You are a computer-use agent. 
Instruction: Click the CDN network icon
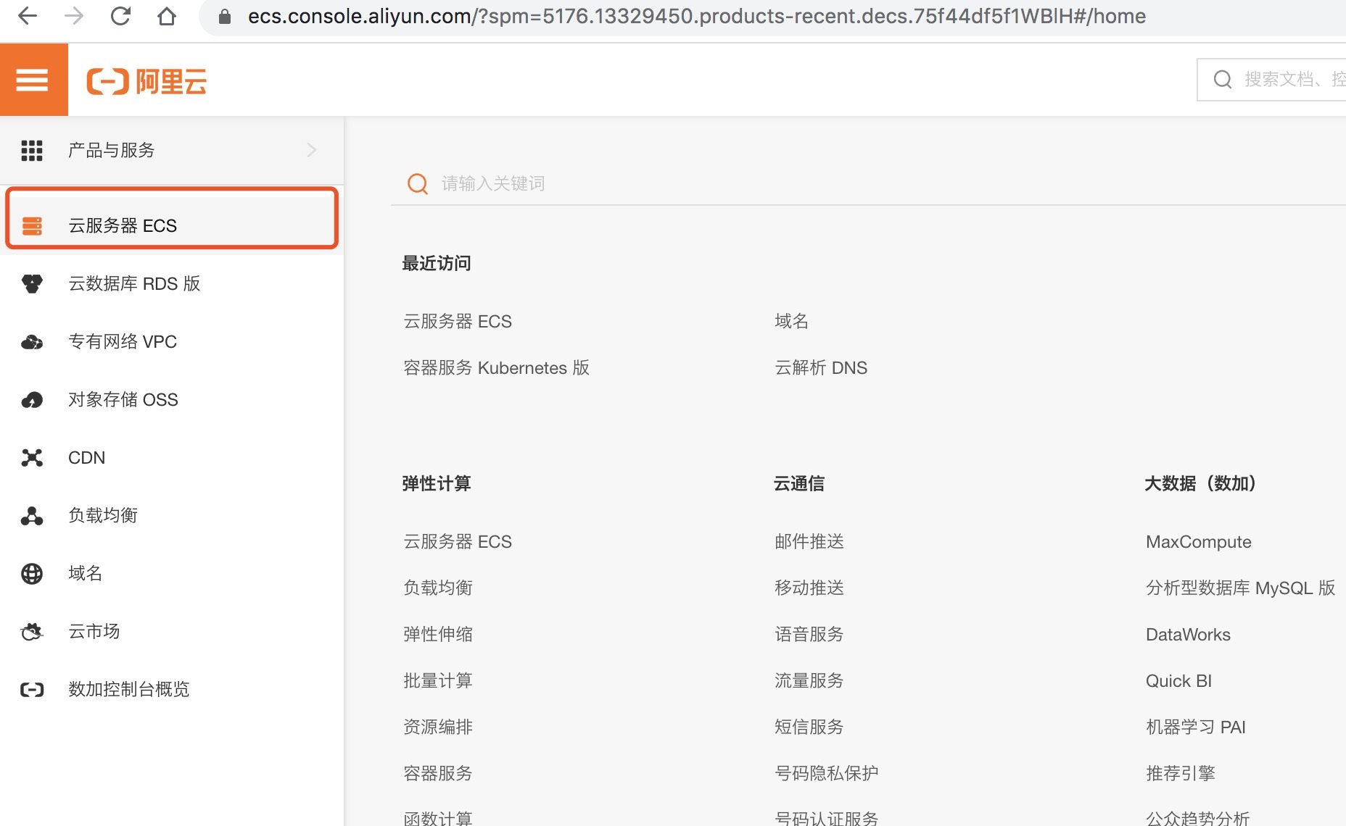[32, 458]
